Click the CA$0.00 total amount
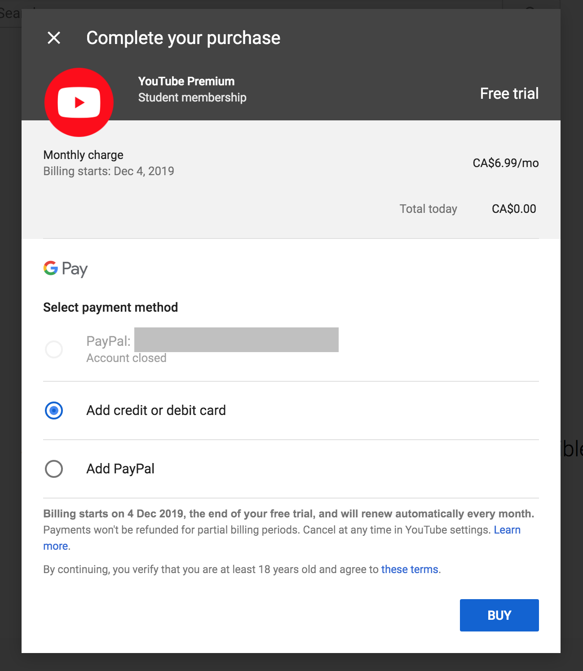Screen dimensions: 583x671 pyautogui.click(x=514, y=209)
